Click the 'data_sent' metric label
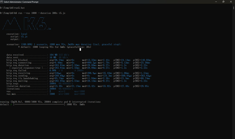 [12, 58]
